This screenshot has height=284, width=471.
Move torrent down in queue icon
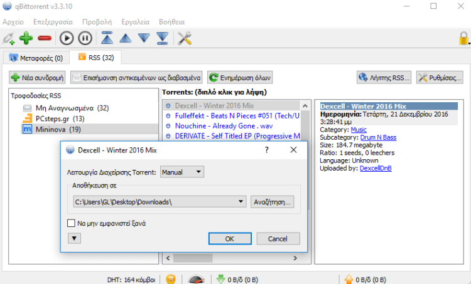(x=144, y=38)
